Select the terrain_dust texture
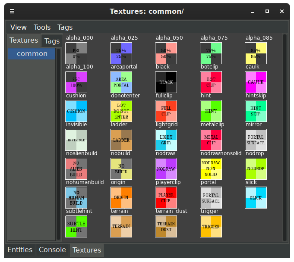Viewport: 294px width, 262px height. coord(166,226)
